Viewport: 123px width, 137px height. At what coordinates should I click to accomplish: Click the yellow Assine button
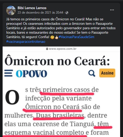107,73
